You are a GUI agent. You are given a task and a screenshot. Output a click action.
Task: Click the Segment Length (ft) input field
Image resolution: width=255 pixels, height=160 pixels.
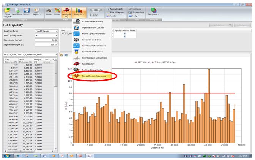pos(46,44)
